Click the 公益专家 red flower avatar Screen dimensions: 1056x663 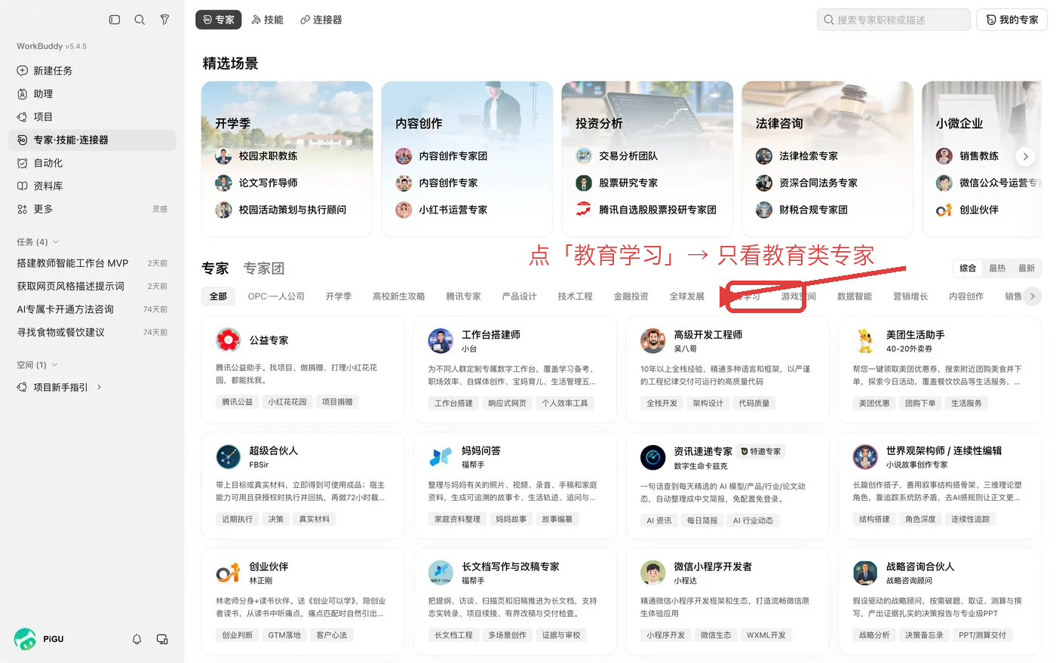tap(228, 340)
